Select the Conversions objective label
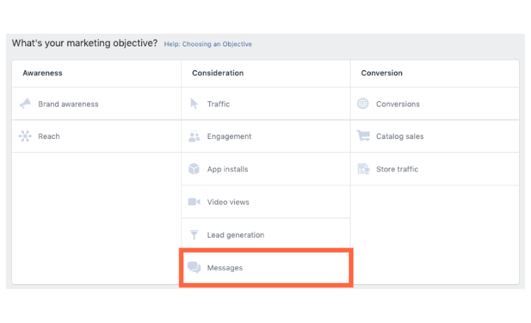This screenshot has height=323, width=531. coord(398,104)
